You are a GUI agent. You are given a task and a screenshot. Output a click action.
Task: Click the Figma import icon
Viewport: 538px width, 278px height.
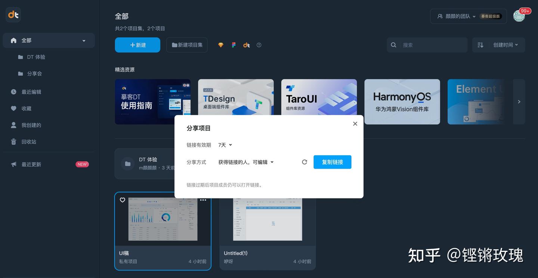pyautogui.click(x=234, y=45)
